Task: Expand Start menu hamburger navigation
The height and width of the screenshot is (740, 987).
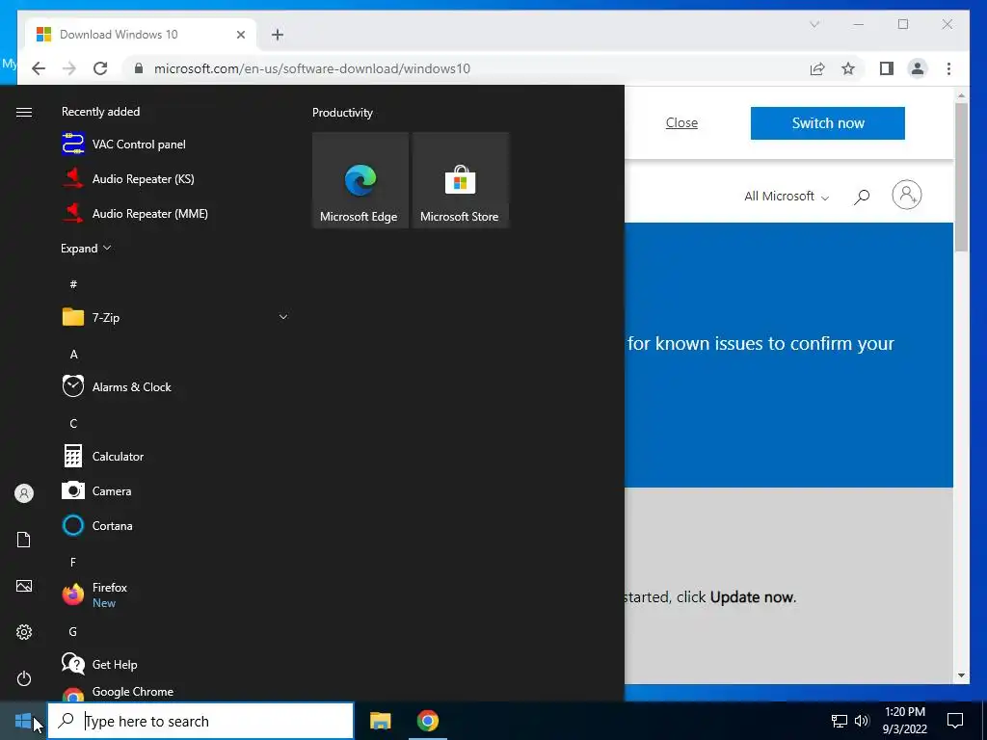Action: (24, 112)
